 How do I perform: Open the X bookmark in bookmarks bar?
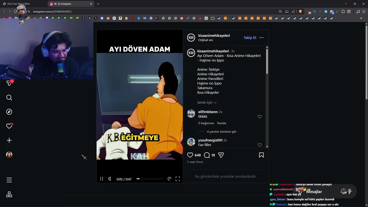pyautogui.click(x=96, y=18)
